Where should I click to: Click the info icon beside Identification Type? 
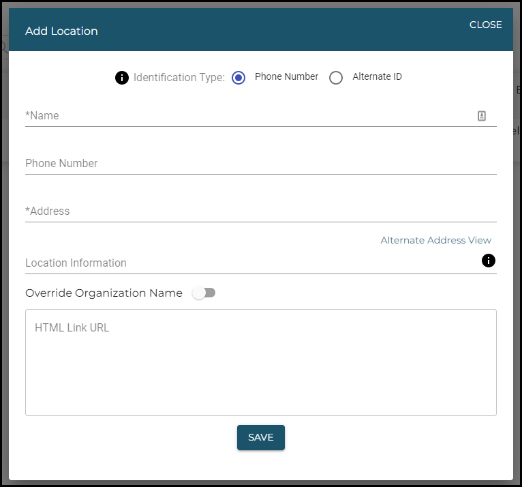(x=122, y=78)
